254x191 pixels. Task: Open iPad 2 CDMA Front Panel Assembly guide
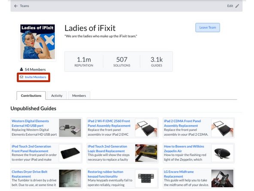[182, 123]
